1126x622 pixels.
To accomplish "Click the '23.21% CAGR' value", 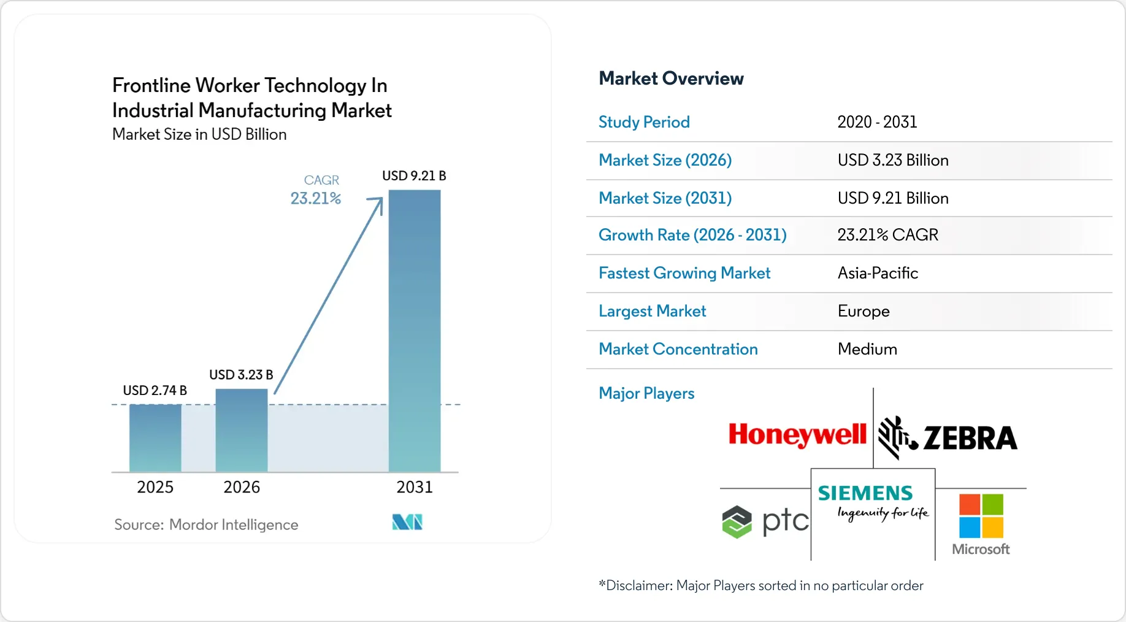I will (887, 235).
